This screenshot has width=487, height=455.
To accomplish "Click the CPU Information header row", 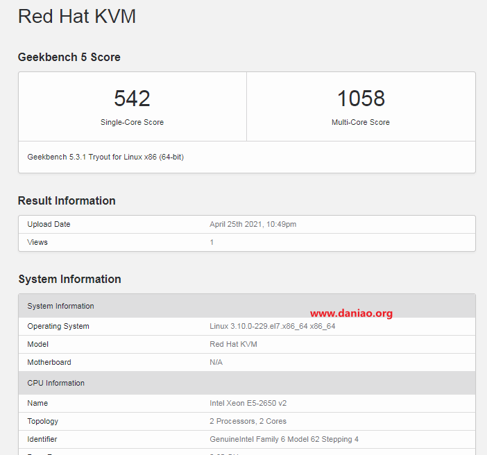I will point(247,383).
